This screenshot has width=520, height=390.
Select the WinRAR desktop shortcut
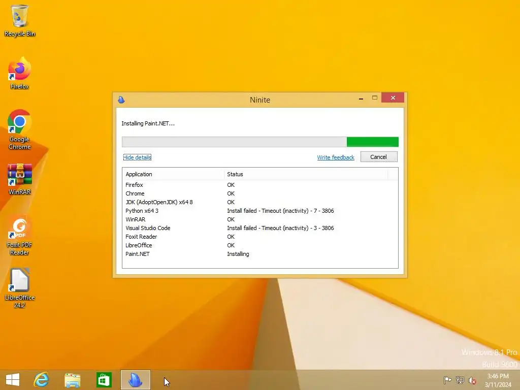pyautogui.click(x=20, y=179)
